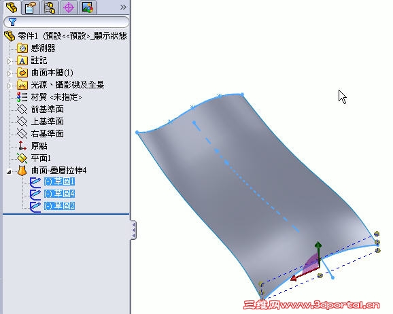
Task: Select the text 註記
Action: (x=39, y=60)
